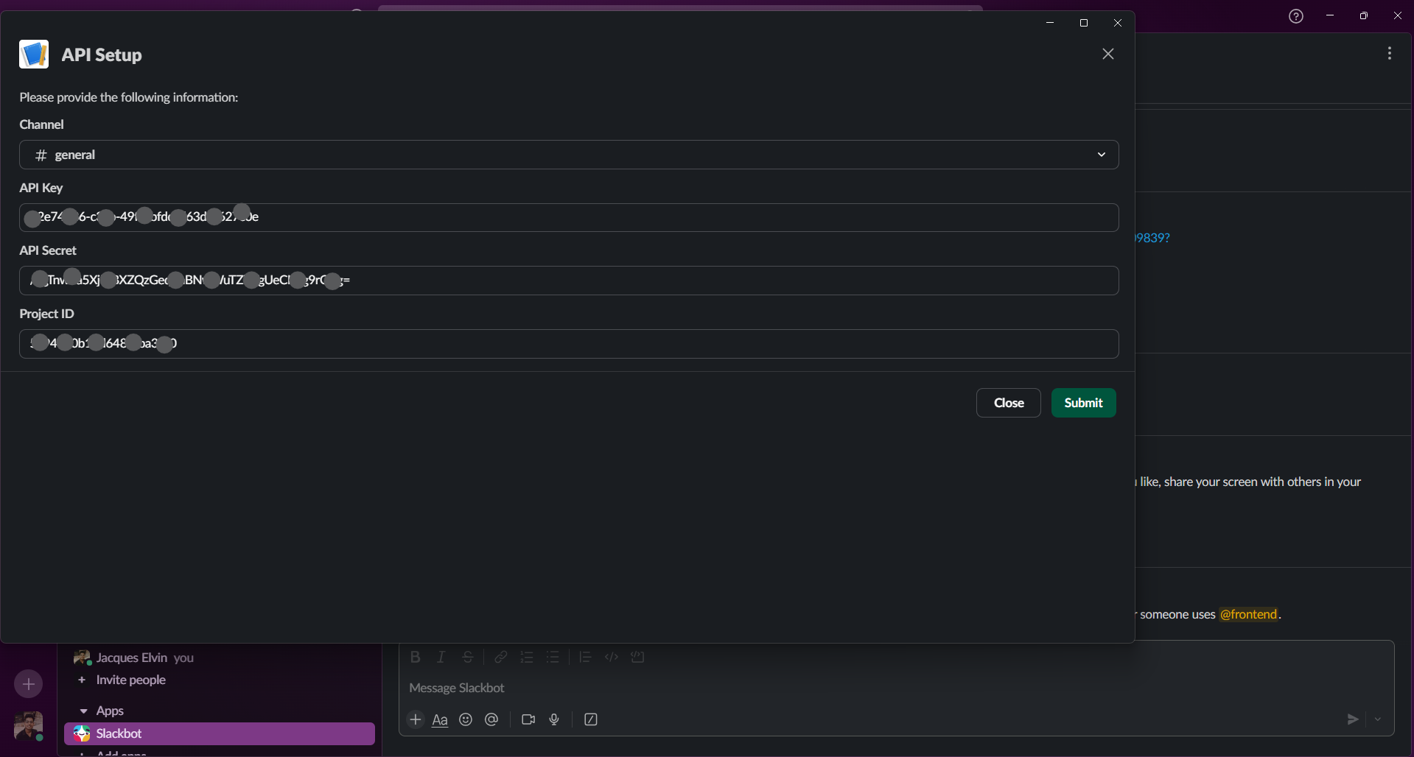Open the three-dot more options menu
The image size is (1414, 757).
pos(1389,54)
